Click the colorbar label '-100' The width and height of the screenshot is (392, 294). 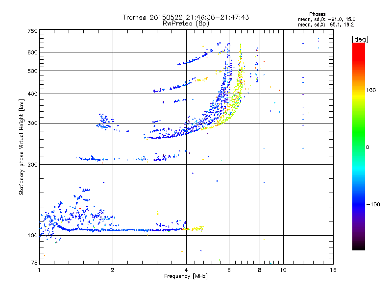point(373,204)
